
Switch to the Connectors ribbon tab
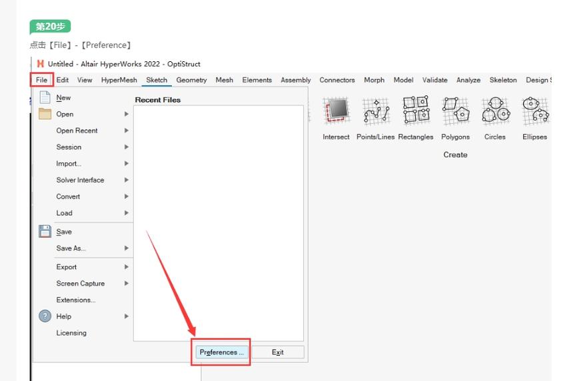(337, 80)
